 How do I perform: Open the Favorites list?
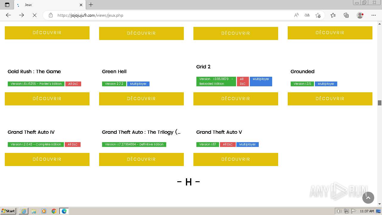[333, 15]
